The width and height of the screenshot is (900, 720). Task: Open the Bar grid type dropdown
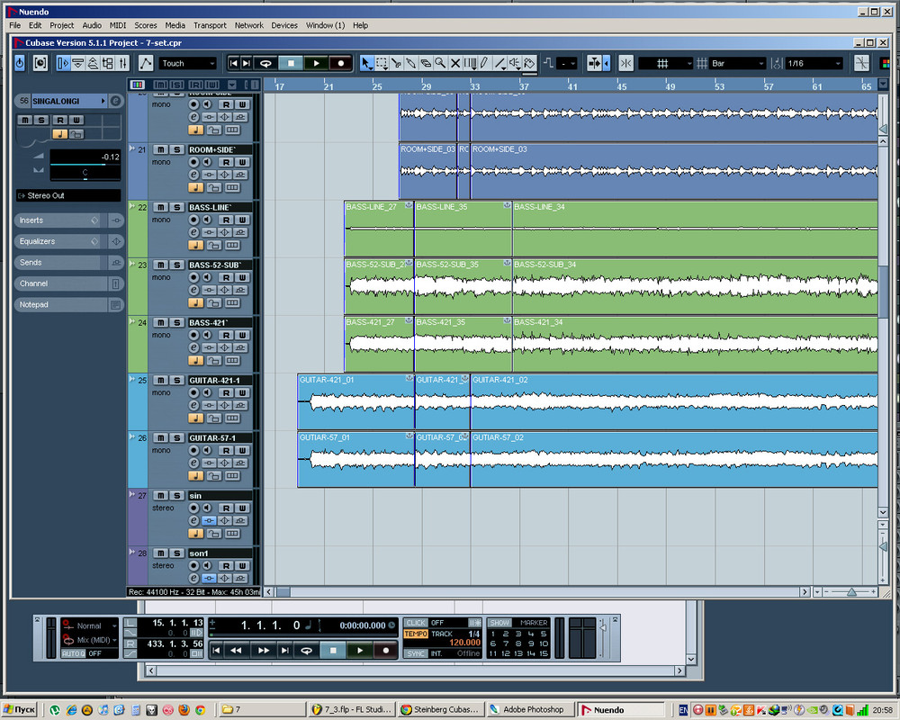[x=738, y=63]
